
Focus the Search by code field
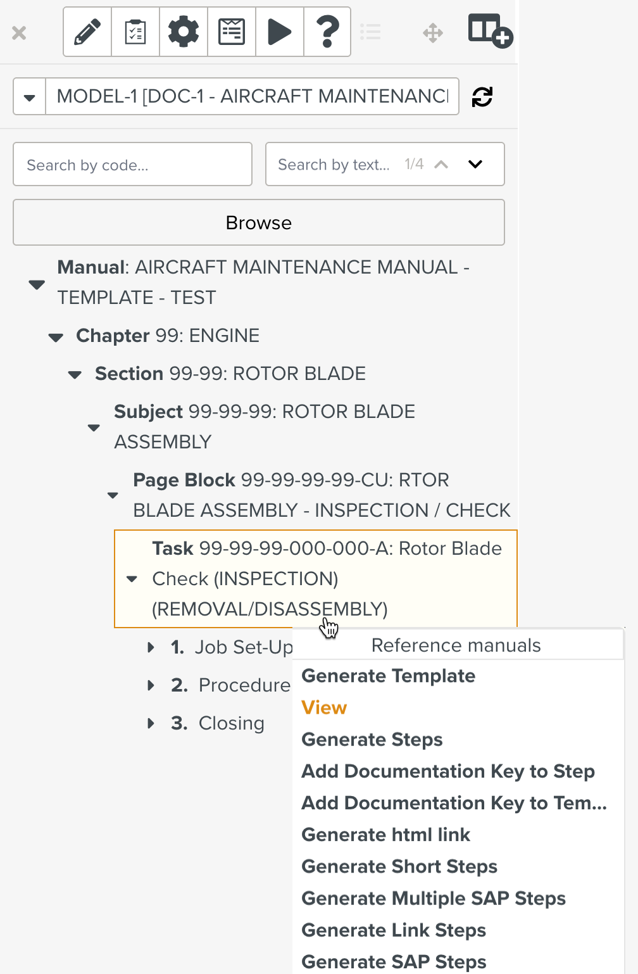click(132, 165)
